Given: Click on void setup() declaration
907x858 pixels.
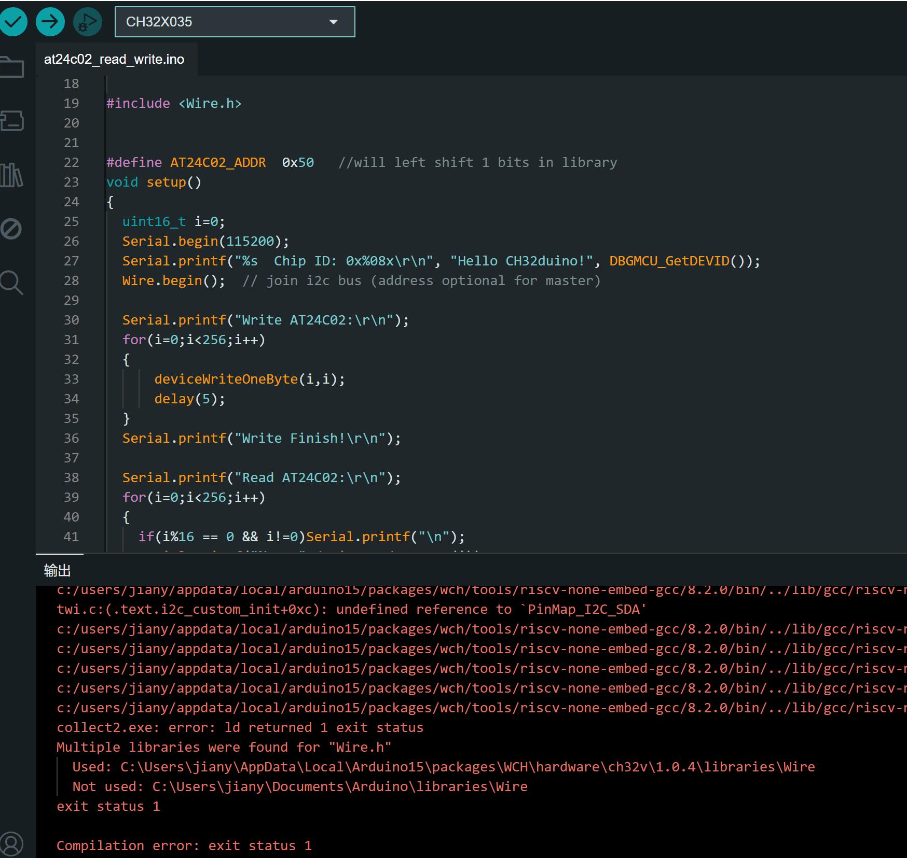Looking at the screenshot, I should pos(154,182).
